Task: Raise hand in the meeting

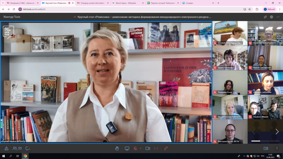Action: pyautogui.click(x=117, y=149)
